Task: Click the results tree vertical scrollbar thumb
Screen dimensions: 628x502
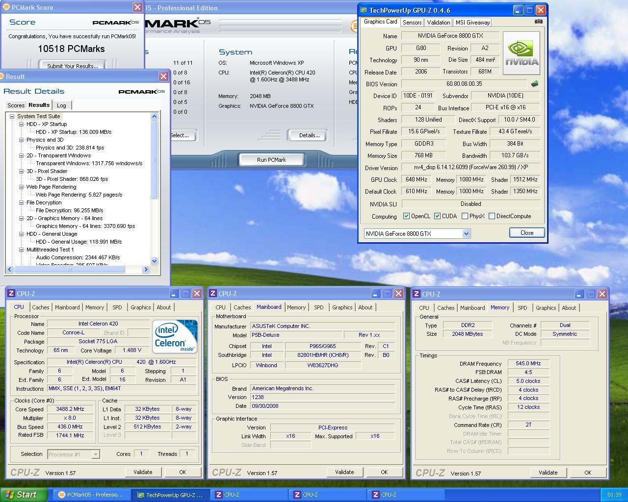Action: [155, 161]
